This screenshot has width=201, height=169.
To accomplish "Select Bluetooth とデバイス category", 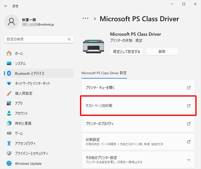I will [x=39, y=73].
